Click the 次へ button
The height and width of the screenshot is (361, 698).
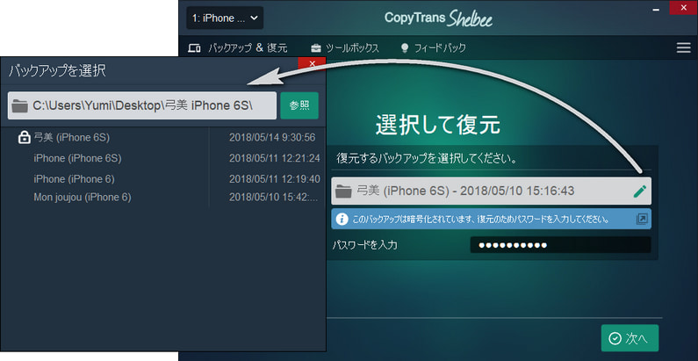pos(630,338)
